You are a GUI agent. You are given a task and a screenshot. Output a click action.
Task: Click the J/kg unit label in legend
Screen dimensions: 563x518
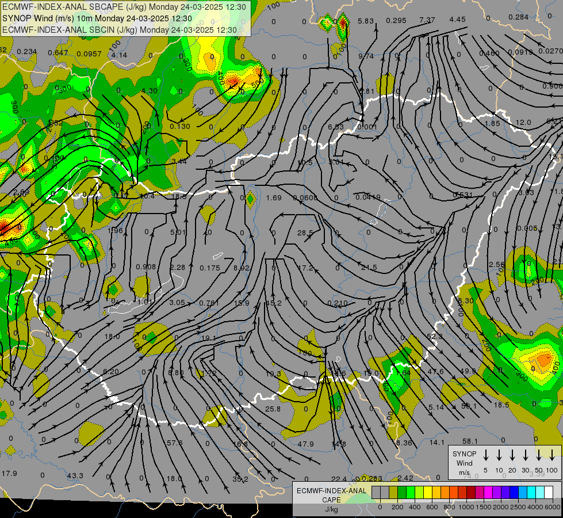point(331,509)
